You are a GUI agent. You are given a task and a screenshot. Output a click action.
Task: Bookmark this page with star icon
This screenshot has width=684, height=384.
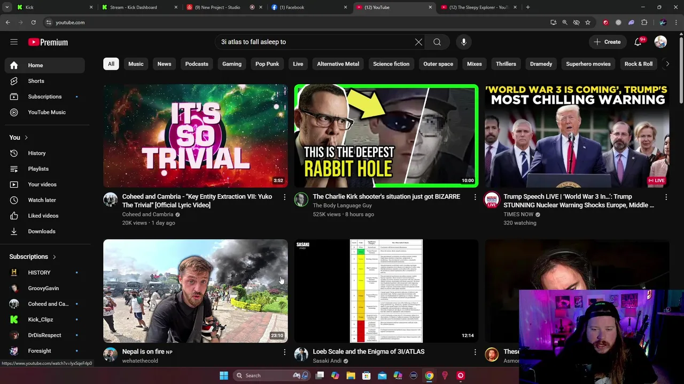tap(588, 22)
